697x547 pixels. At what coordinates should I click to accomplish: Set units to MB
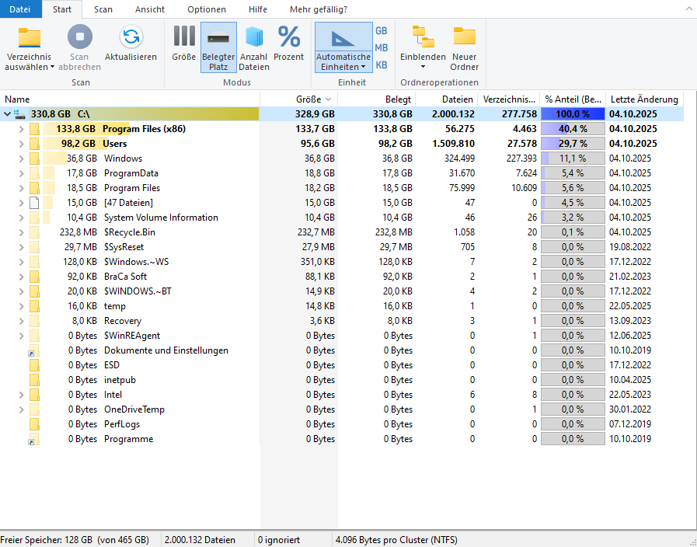(382, 47)
